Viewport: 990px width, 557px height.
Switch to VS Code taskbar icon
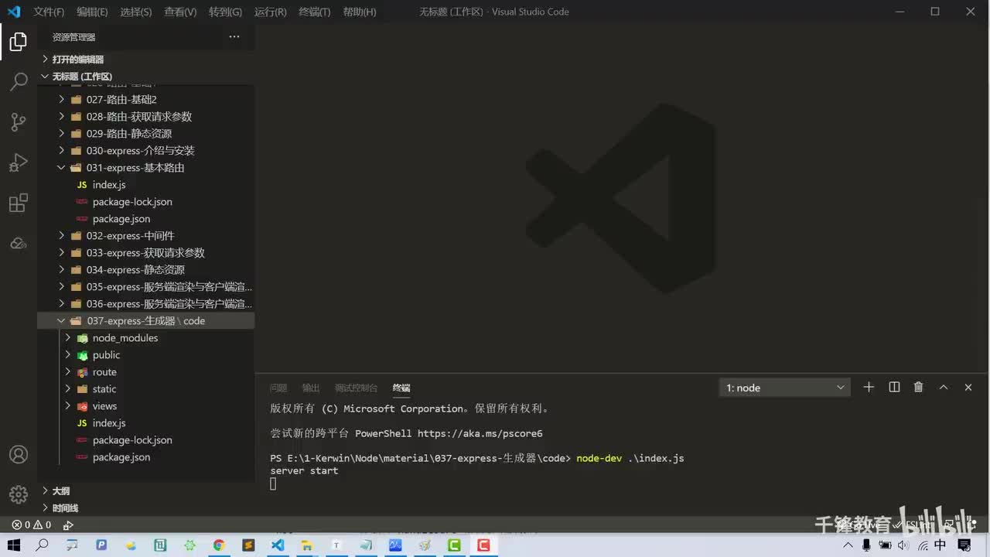point(278,545)
